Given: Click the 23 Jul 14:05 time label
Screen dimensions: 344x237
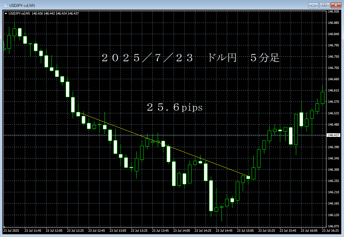Looking at the screenshot, I should pos(182,231).
